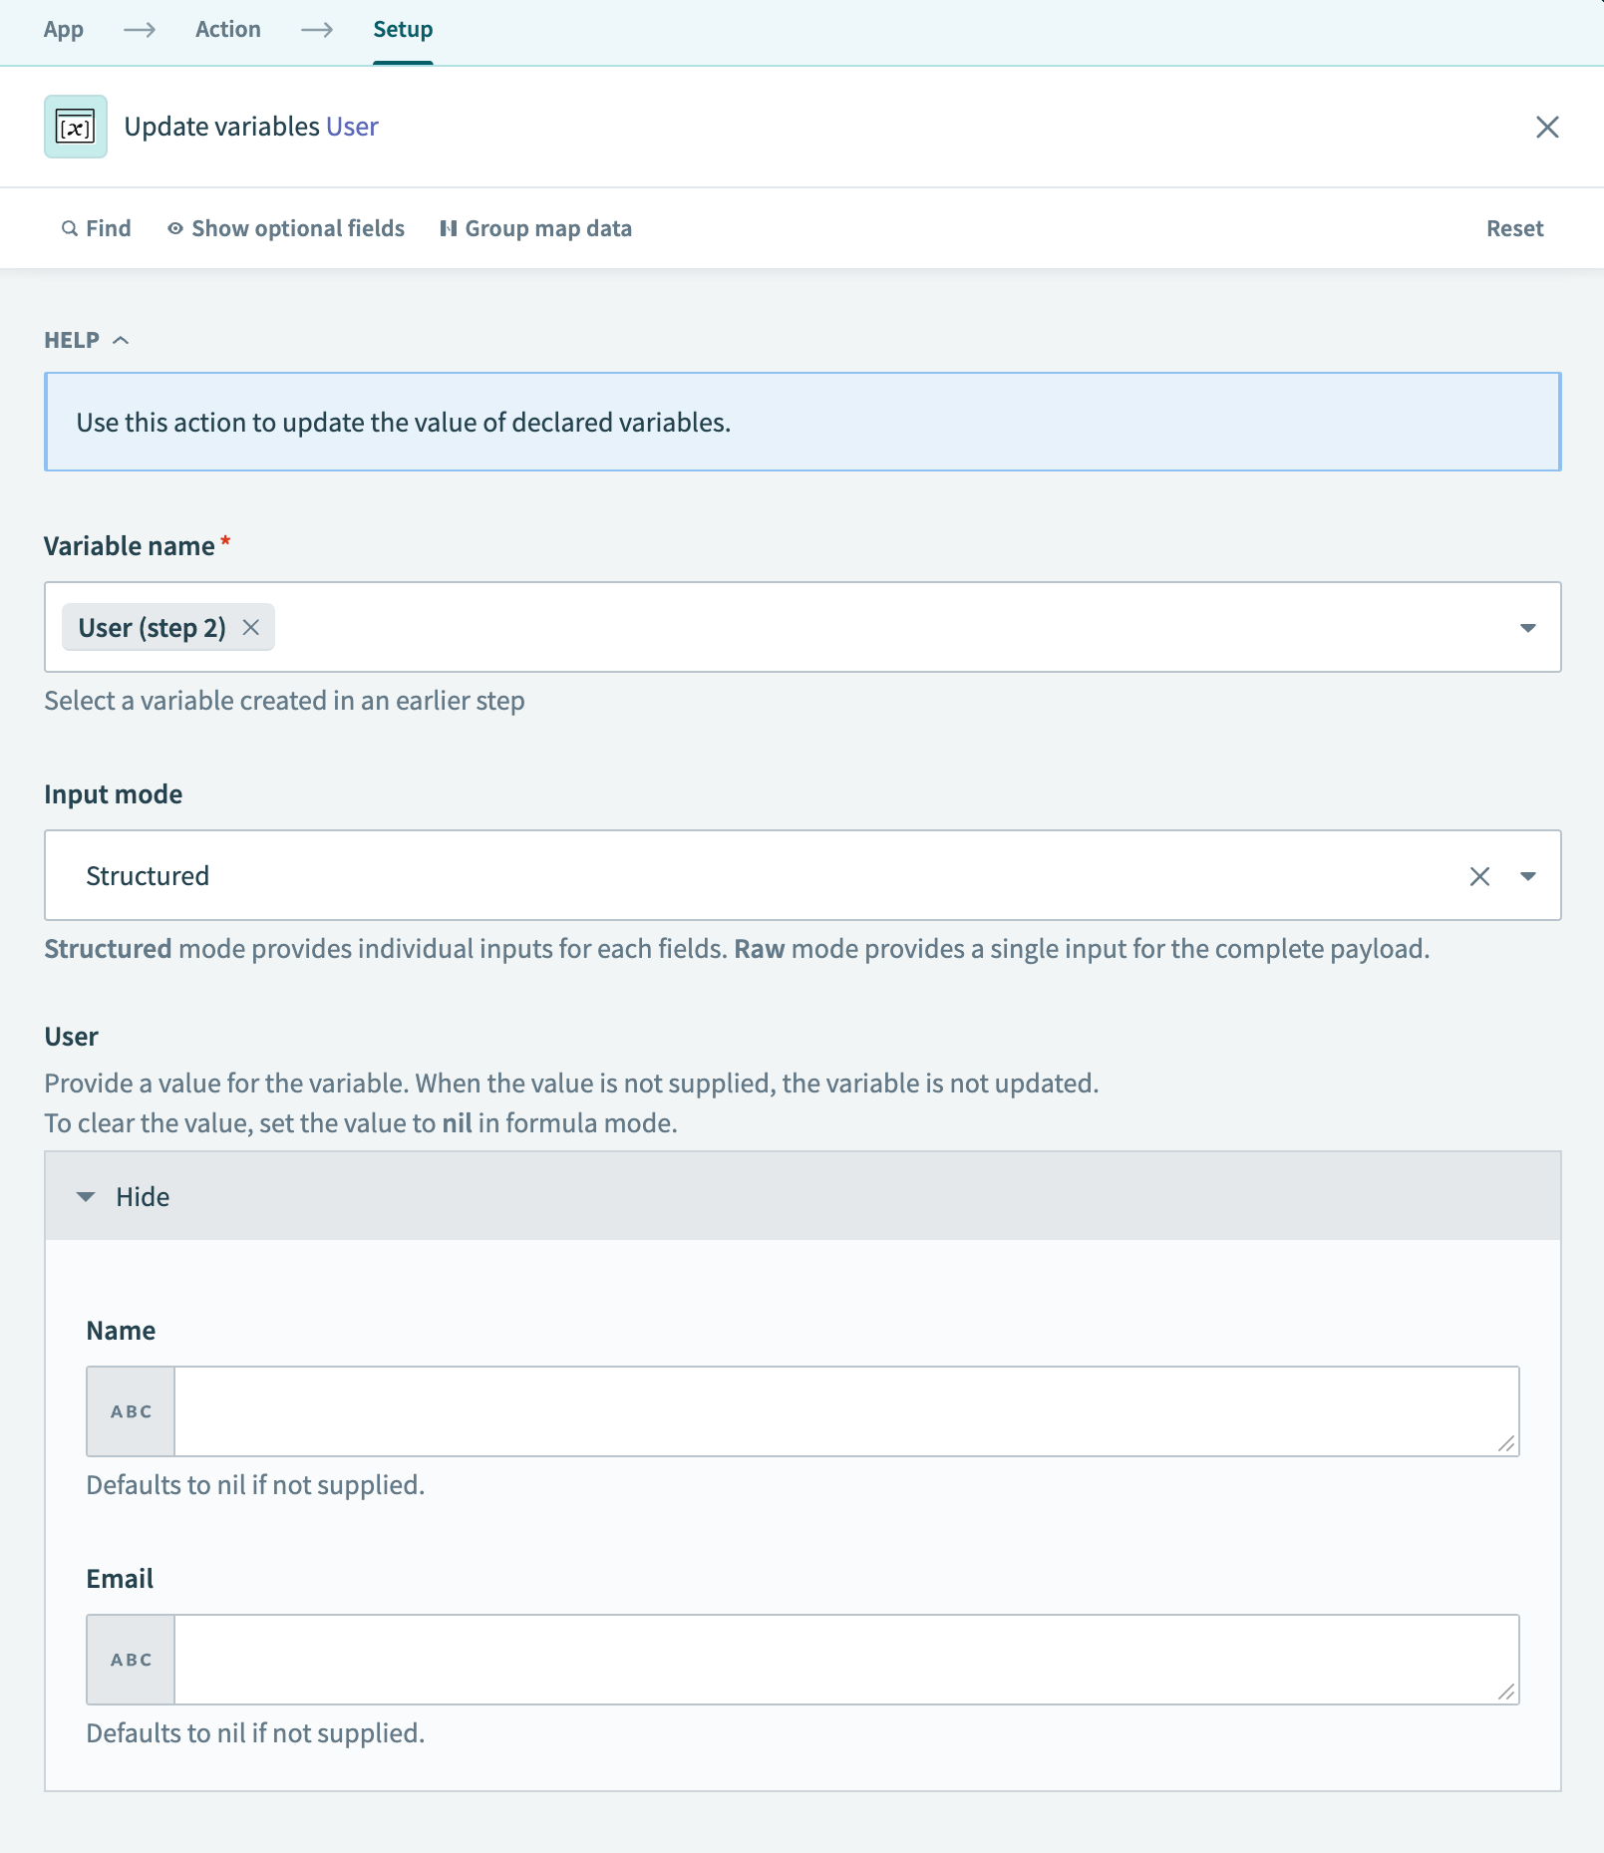Screen dimensions: 1604x1853
Task: Clear the Structured input mode selection
Action: point(1479,875)
